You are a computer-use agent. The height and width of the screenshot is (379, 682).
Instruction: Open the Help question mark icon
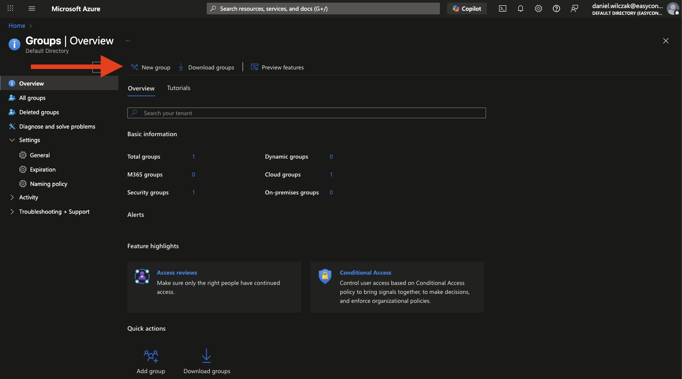(x=556, y=9)
